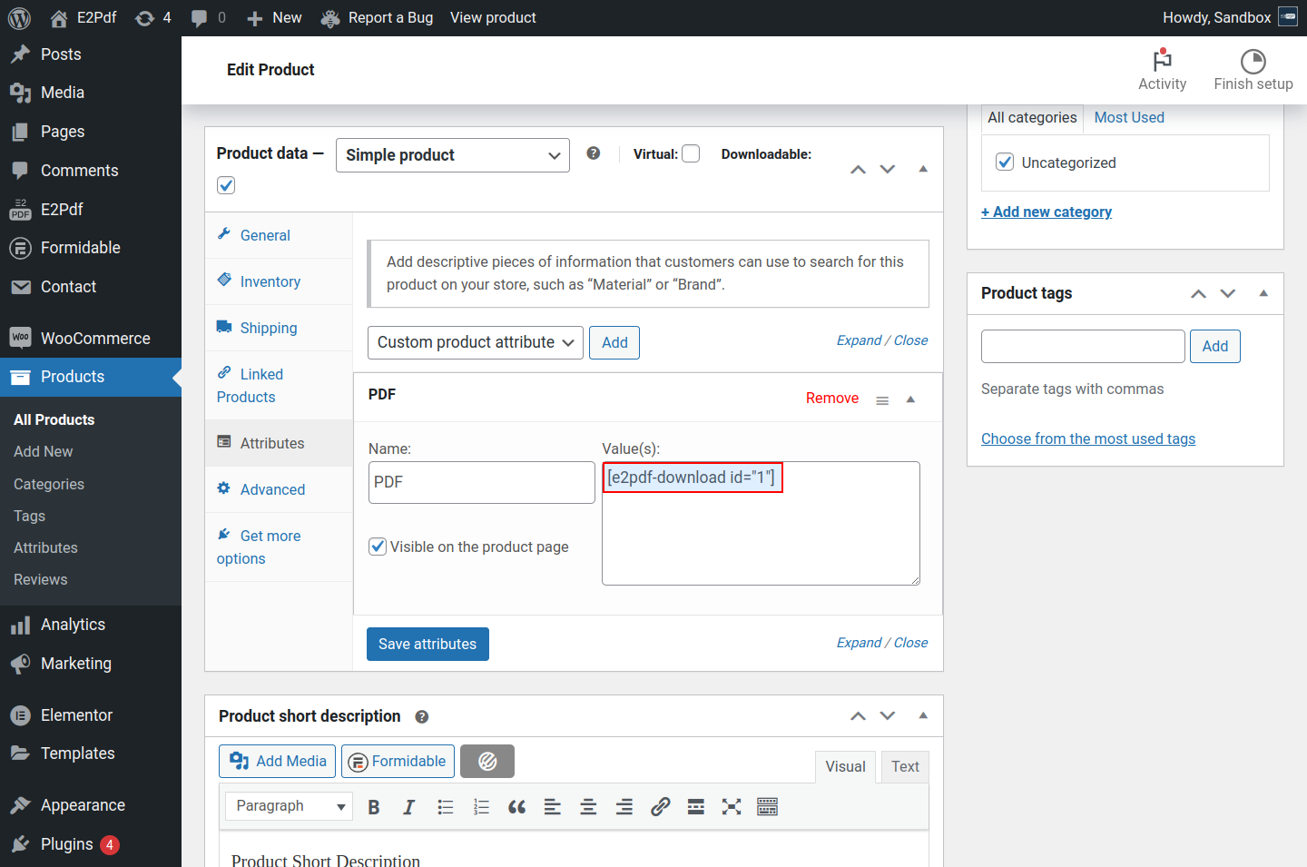The height and width of the screenshot is (867, 1307).
Task: Open the Custom product attribute dropdown
Action: pos(475,342)
